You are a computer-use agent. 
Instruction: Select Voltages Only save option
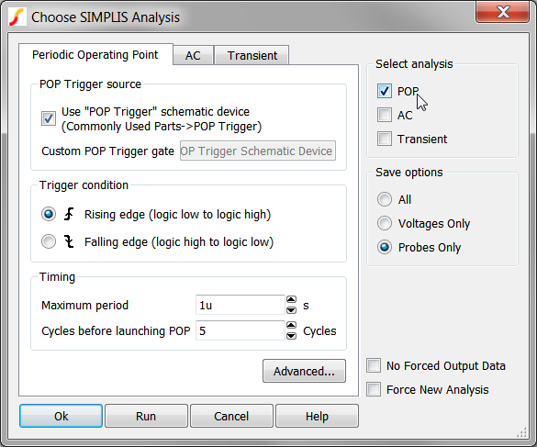(x=385, y=223)
